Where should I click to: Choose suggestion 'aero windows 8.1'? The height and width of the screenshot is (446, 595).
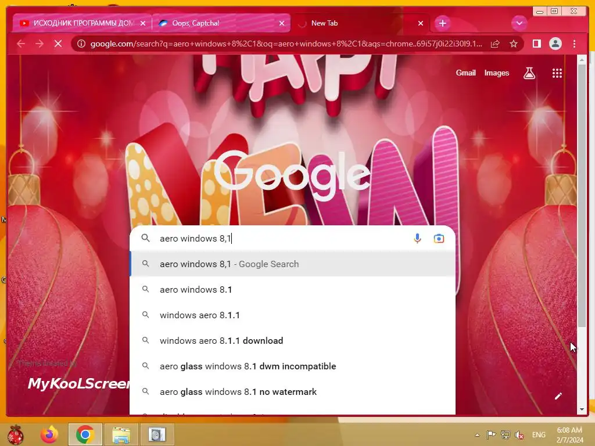[x=292, y=289]
